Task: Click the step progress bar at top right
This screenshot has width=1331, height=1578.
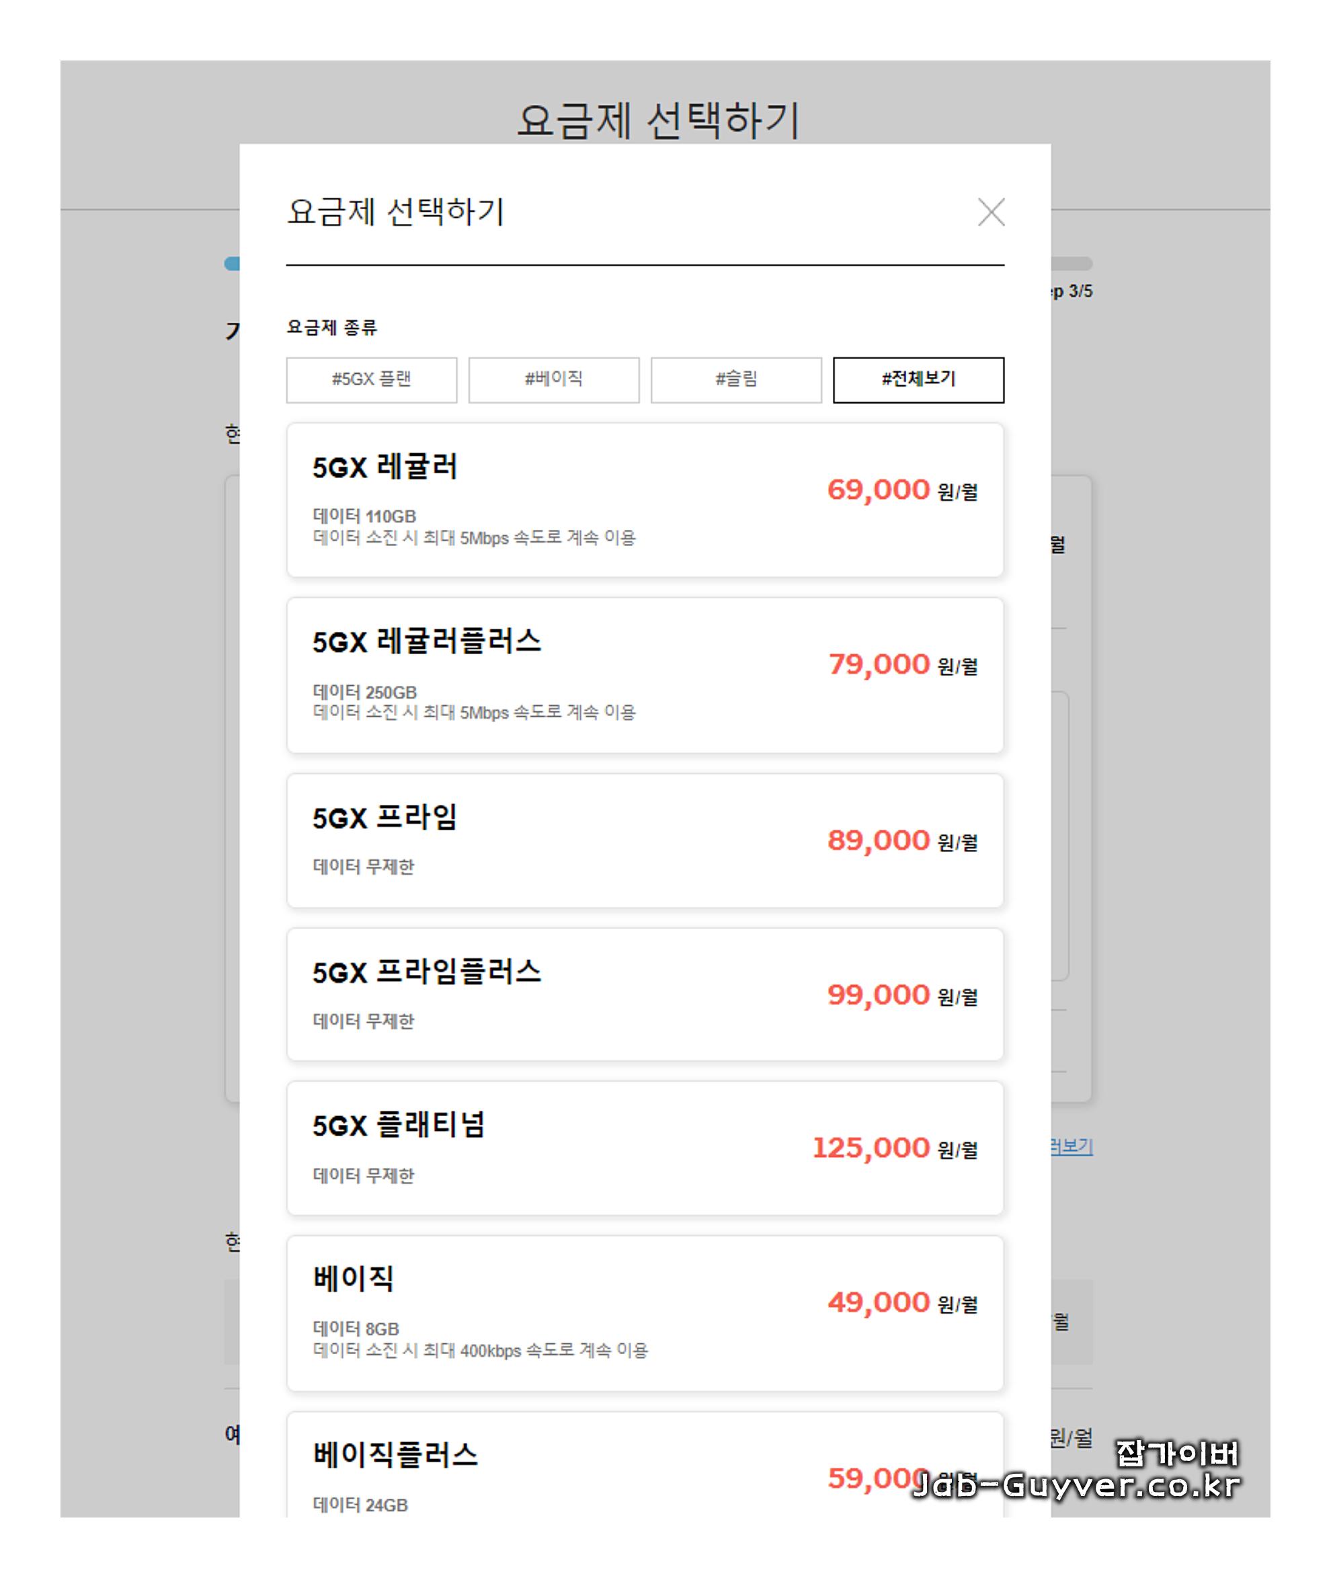Action: [x=1072, y=264]
